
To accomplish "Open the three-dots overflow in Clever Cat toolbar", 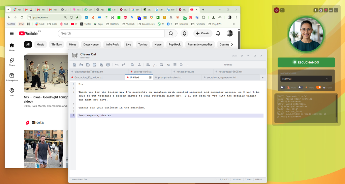I will (x=188, y=65).
